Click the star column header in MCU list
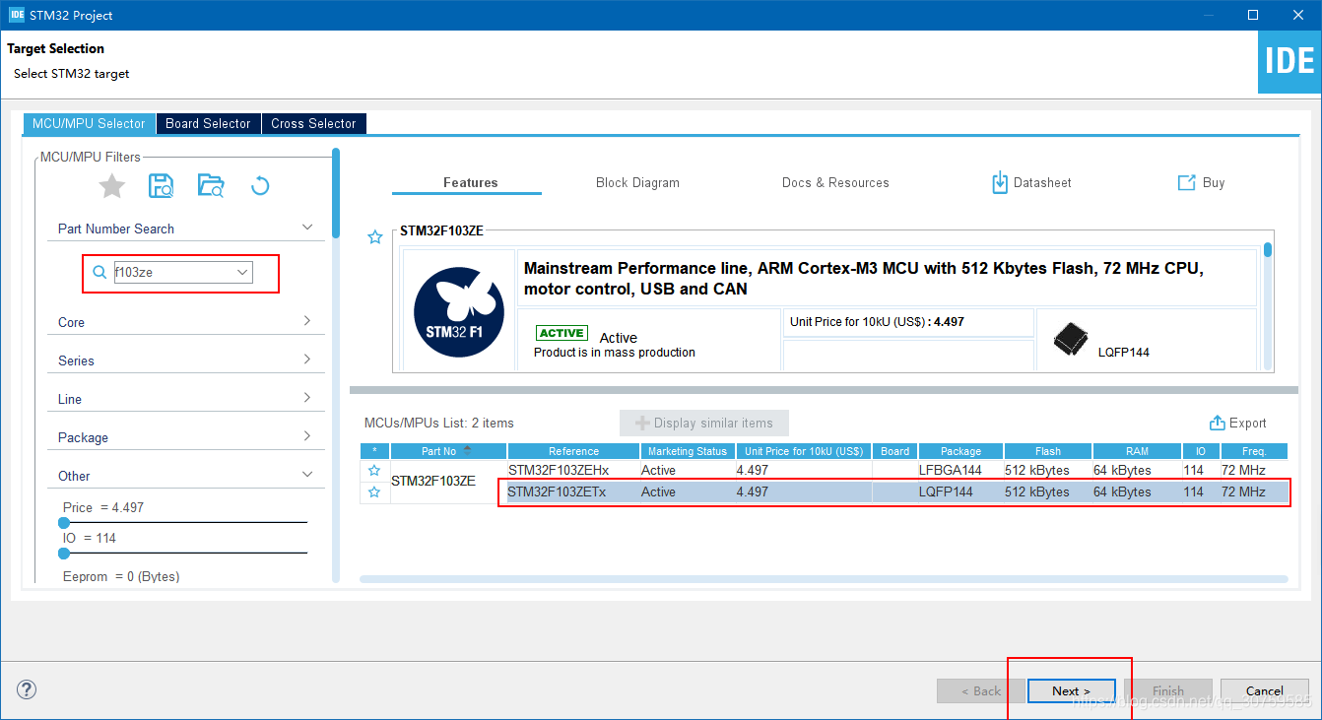The width and height of the screenshot is (1322, 720). coord(374,451)
